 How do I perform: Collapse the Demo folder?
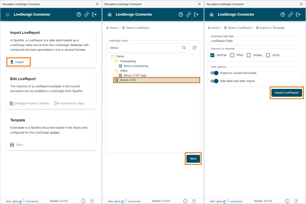coord(113,56)
